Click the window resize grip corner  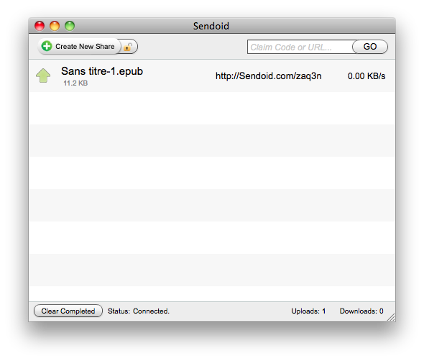point(391,317)
